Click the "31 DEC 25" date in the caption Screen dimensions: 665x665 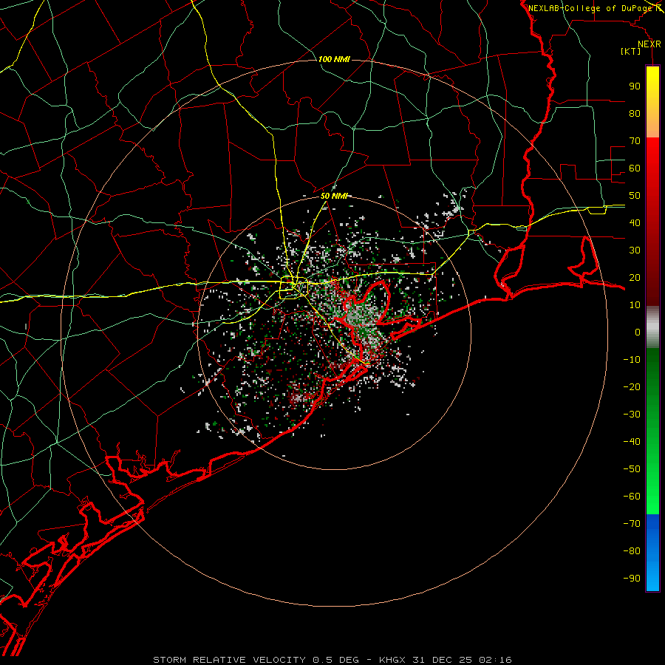click(442, 660)
